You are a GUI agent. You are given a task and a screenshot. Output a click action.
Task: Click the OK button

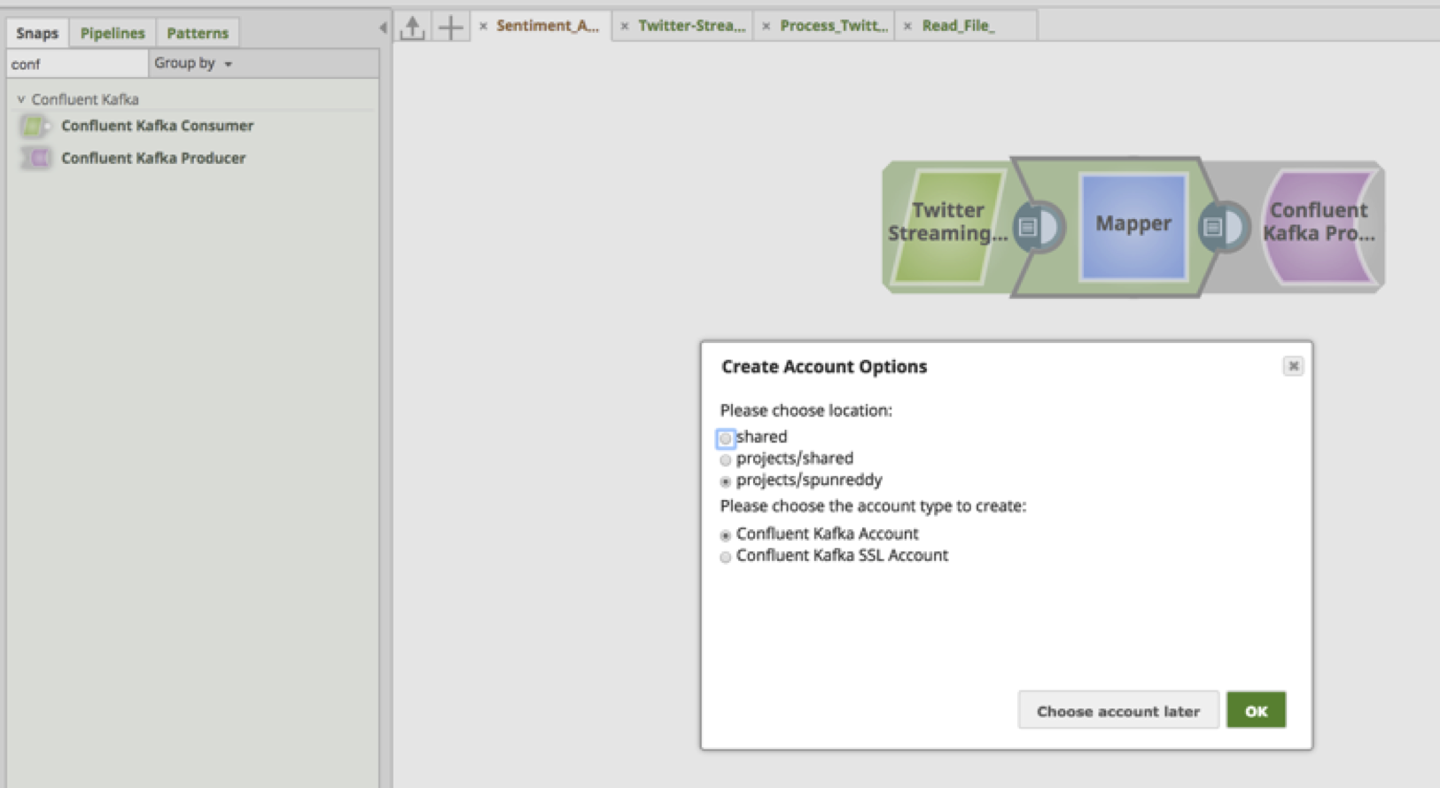[x=1256, y=711]
